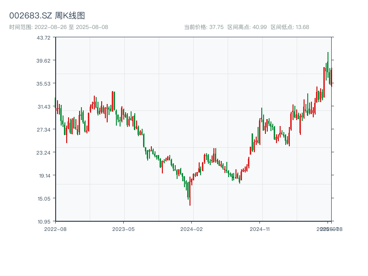The width and height of the screenshot is (368, 276).
Task: Click the 区间低点 13.68 label
Action: 290,27
